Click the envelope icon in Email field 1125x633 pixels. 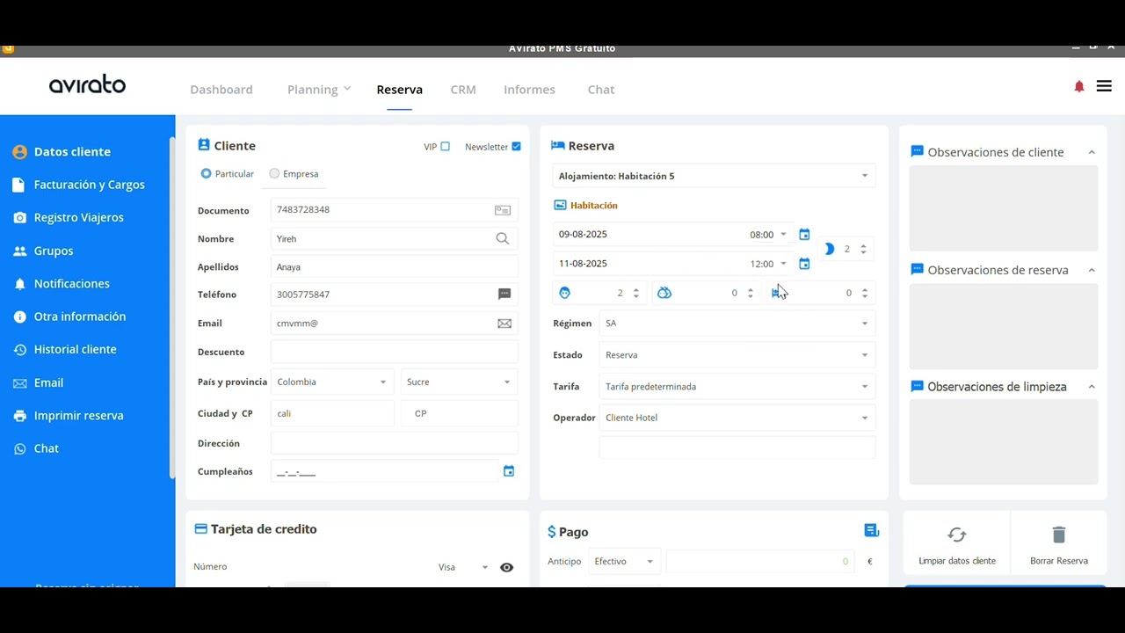pyautogui.click(x=504, y=324)
